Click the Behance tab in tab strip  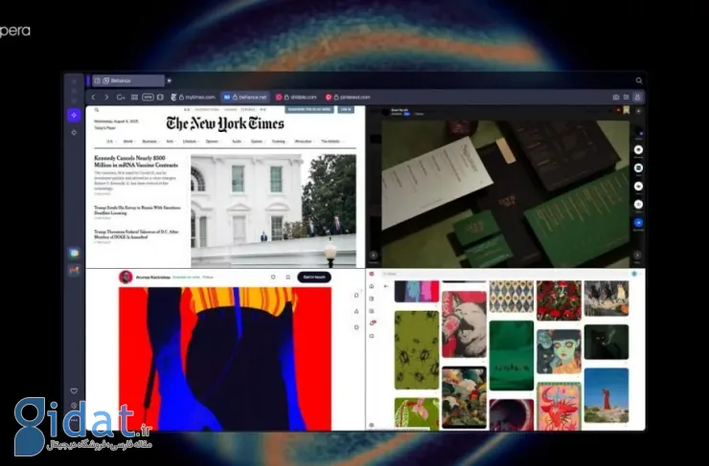tap(126, 80)
